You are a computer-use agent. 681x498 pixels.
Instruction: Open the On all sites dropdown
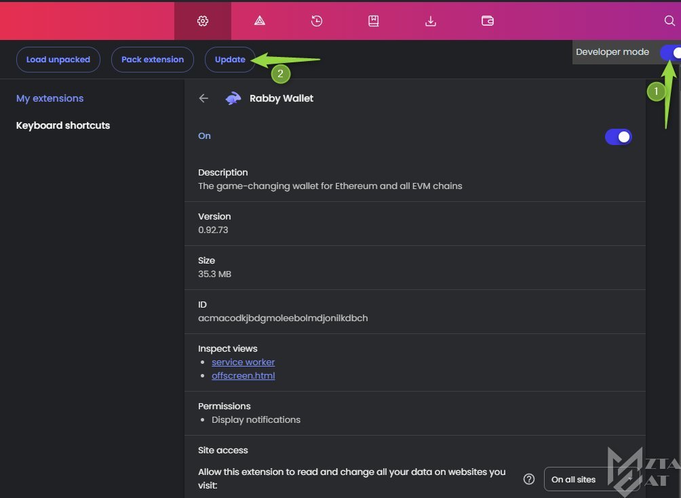591,479
